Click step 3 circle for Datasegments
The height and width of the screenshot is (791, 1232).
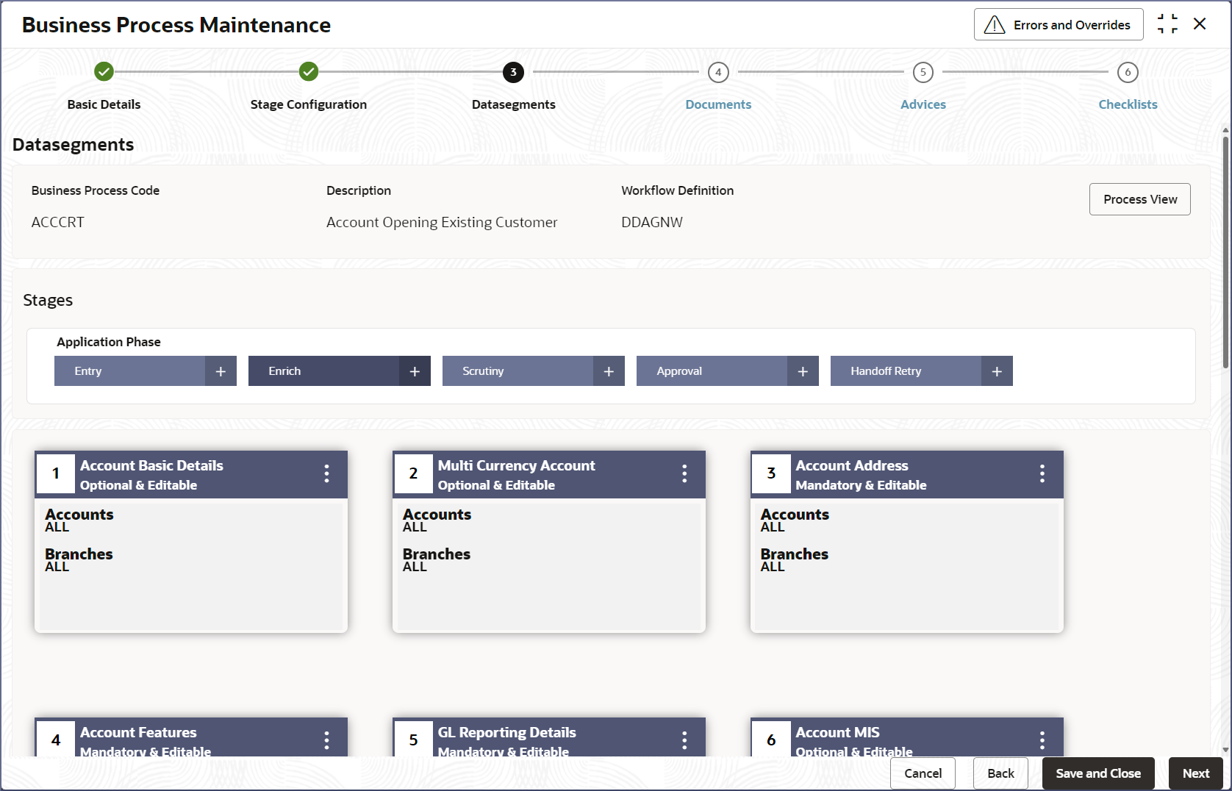513,72
